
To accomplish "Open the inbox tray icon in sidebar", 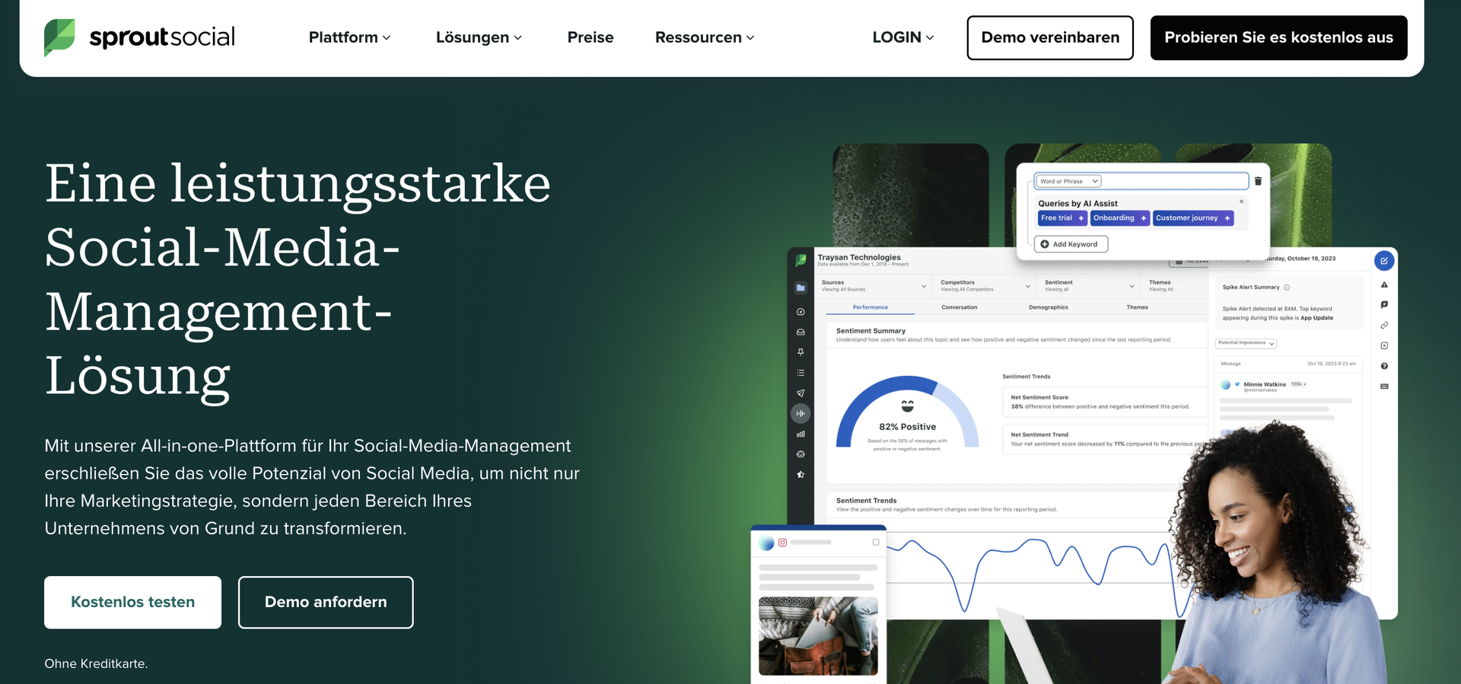I will pos(801,332).
